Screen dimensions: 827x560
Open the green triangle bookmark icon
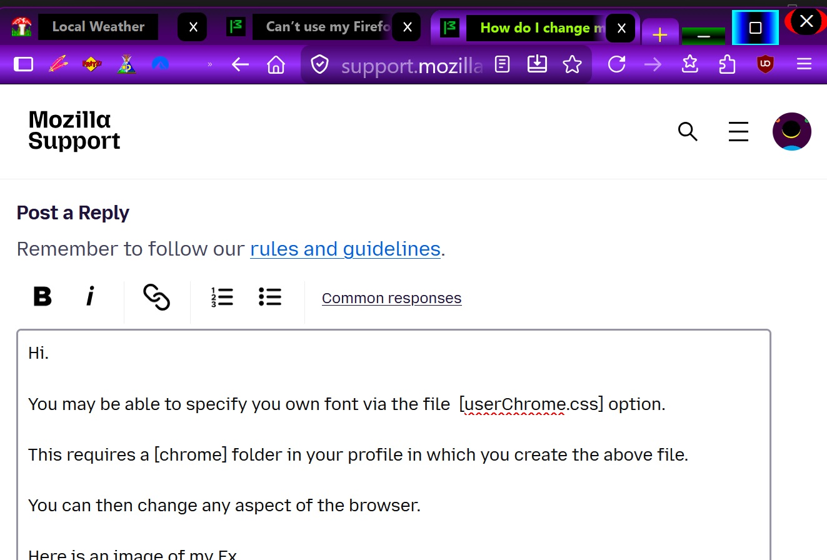[x=126, y=64]
